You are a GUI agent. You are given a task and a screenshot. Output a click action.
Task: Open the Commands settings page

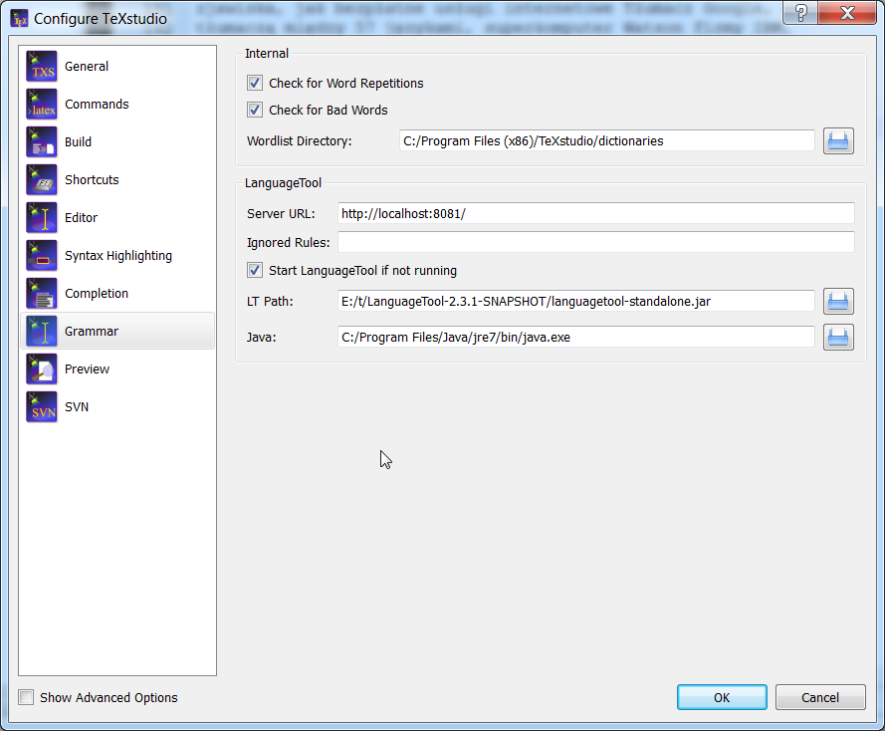pos(97,104)
